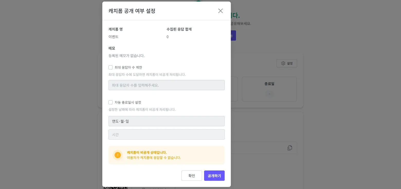401x189 pixels.
Task: Click the gear icon next to 설정
Action: pyautogui.click(x=283, y=63)
